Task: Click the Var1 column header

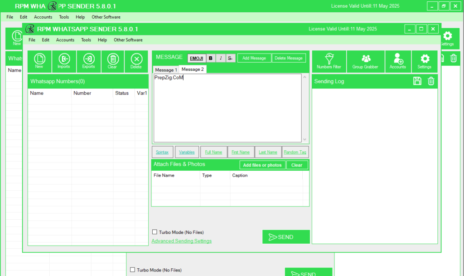Action: pyautogui.click(x=142, y=93)
